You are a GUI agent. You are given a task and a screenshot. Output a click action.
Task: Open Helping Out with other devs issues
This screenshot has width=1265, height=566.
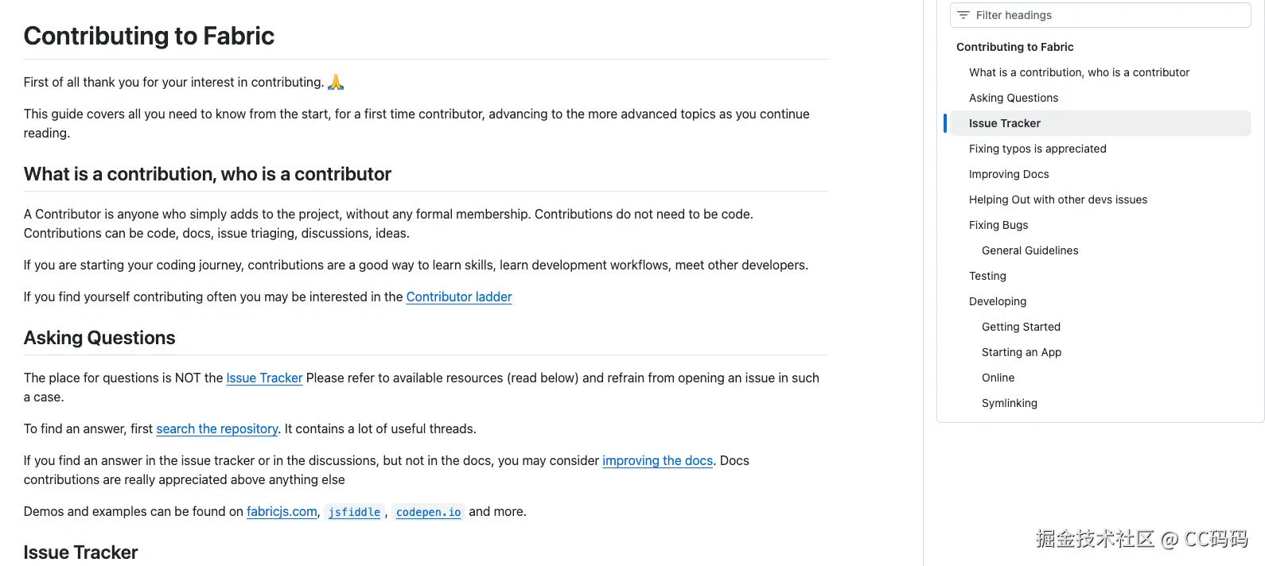(x=1058, y=200)
